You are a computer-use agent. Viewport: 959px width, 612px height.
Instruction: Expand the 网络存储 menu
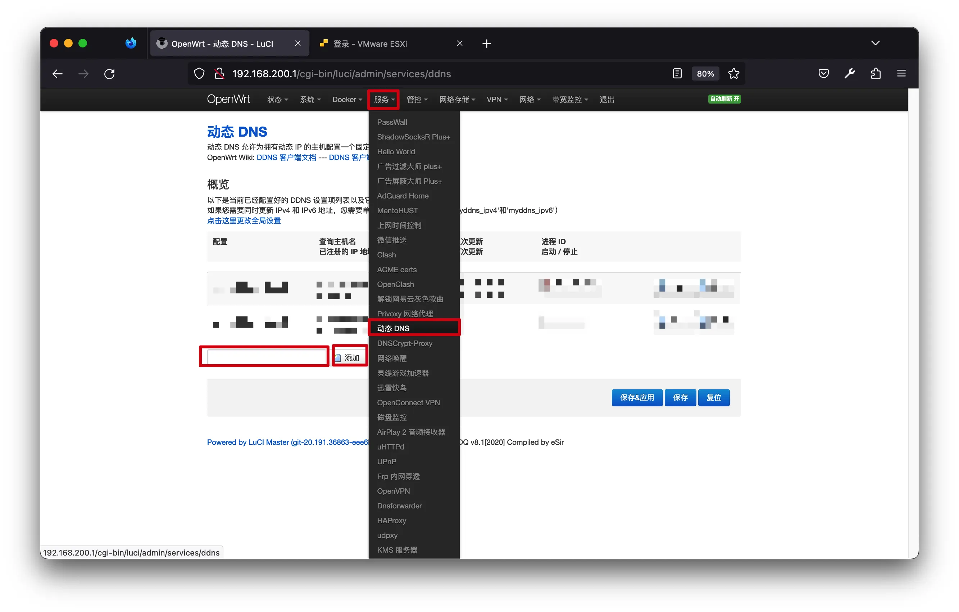pos(457,100)
